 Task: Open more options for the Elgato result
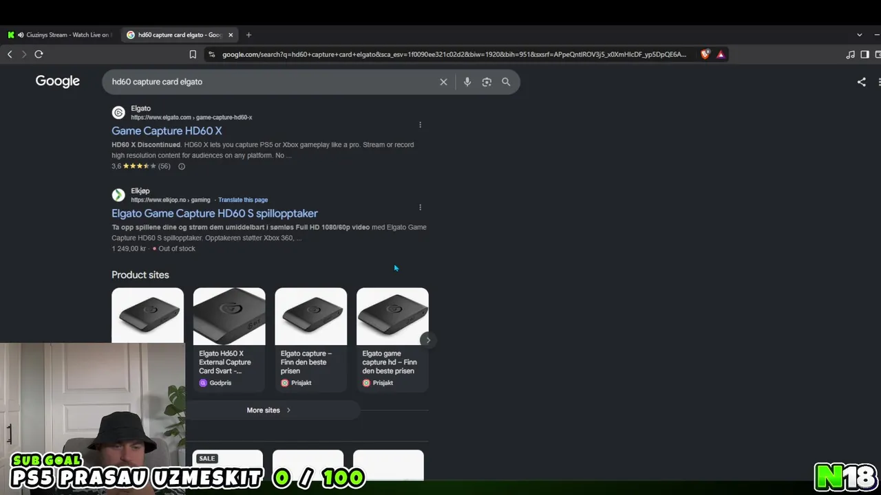tap(420, 124)
